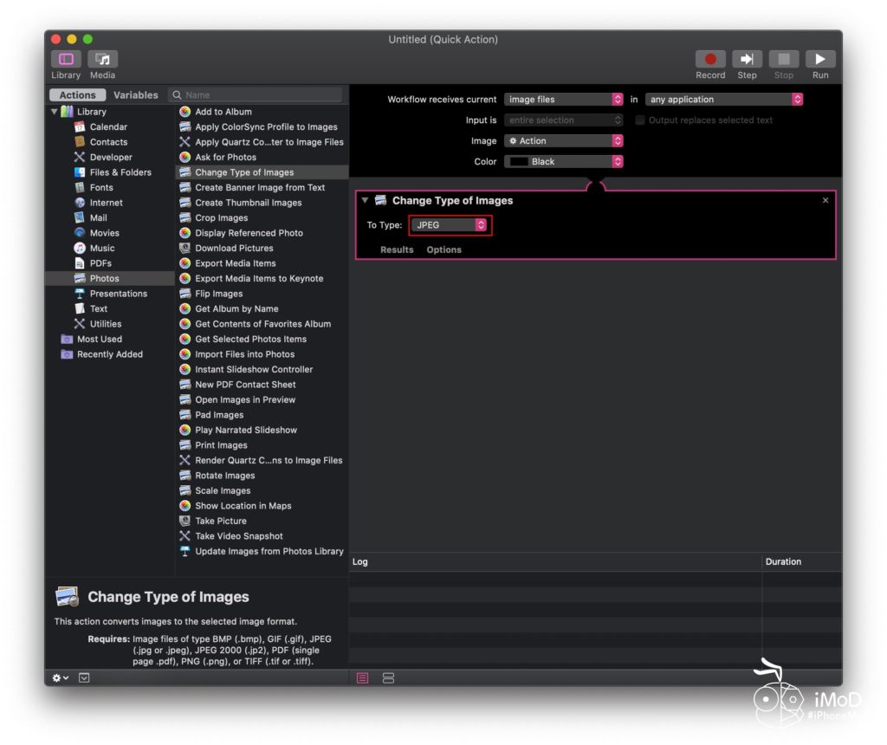Open the Media browser icon

[x=102, y=60]
